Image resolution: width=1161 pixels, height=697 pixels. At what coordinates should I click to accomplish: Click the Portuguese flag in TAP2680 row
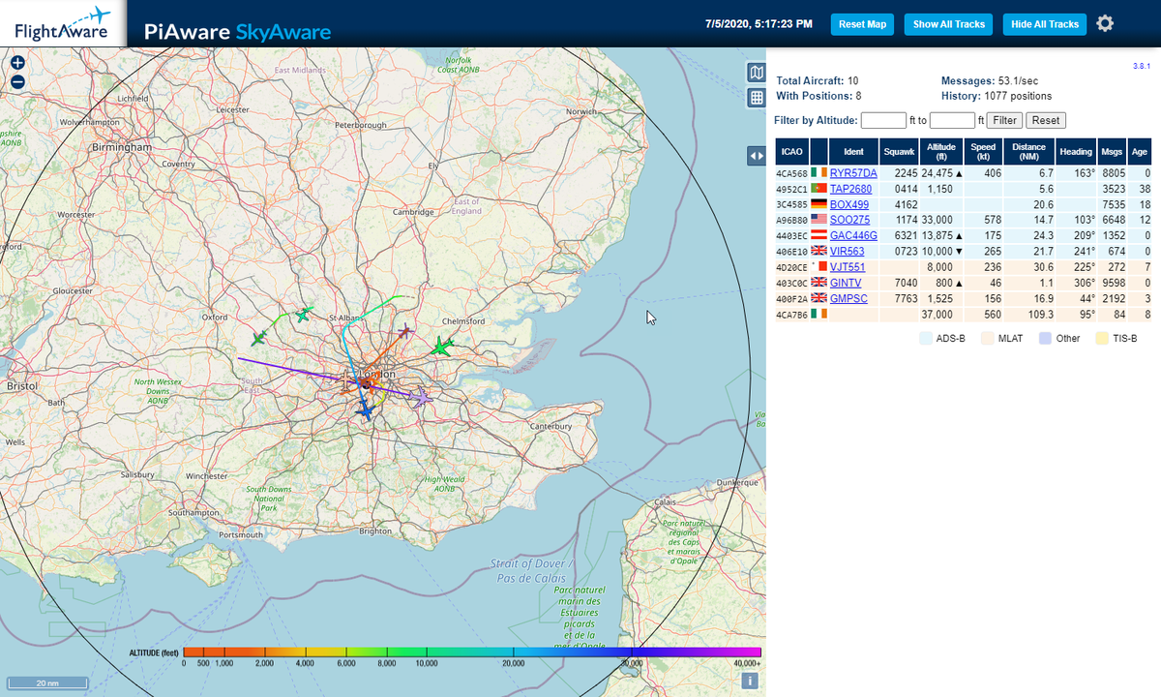tap(819, 189)
